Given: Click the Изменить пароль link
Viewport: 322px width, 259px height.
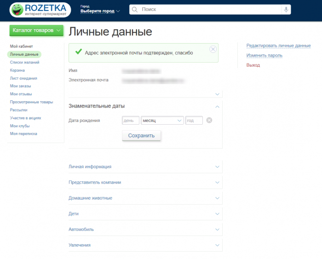Looking at the screenshot, I should click(264, 56).
